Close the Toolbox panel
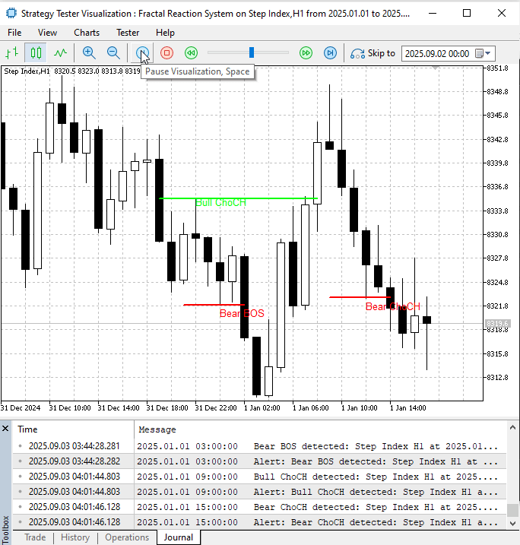 (x=5, y=429)
